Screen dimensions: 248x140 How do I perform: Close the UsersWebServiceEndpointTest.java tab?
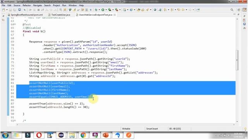(115, 15)
